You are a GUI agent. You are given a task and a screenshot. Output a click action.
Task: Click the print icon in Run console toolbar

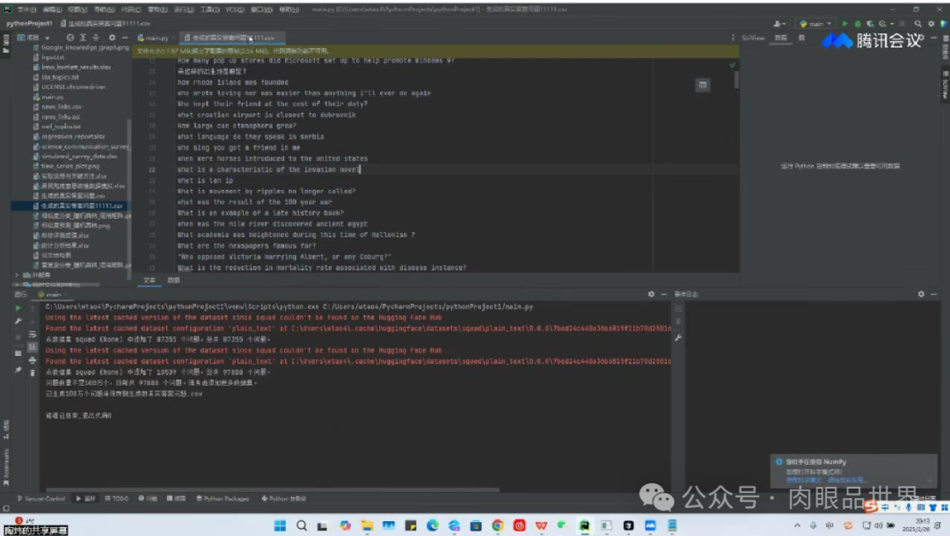click(33, 360)
